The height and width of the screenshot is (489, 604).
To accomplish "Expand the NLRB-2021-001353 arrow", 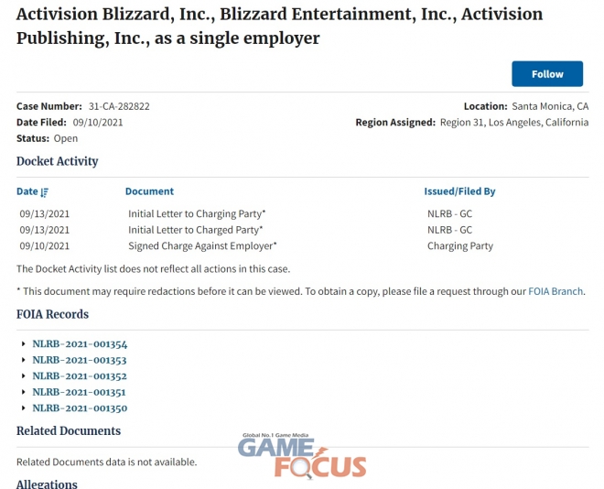I will 24,360.
